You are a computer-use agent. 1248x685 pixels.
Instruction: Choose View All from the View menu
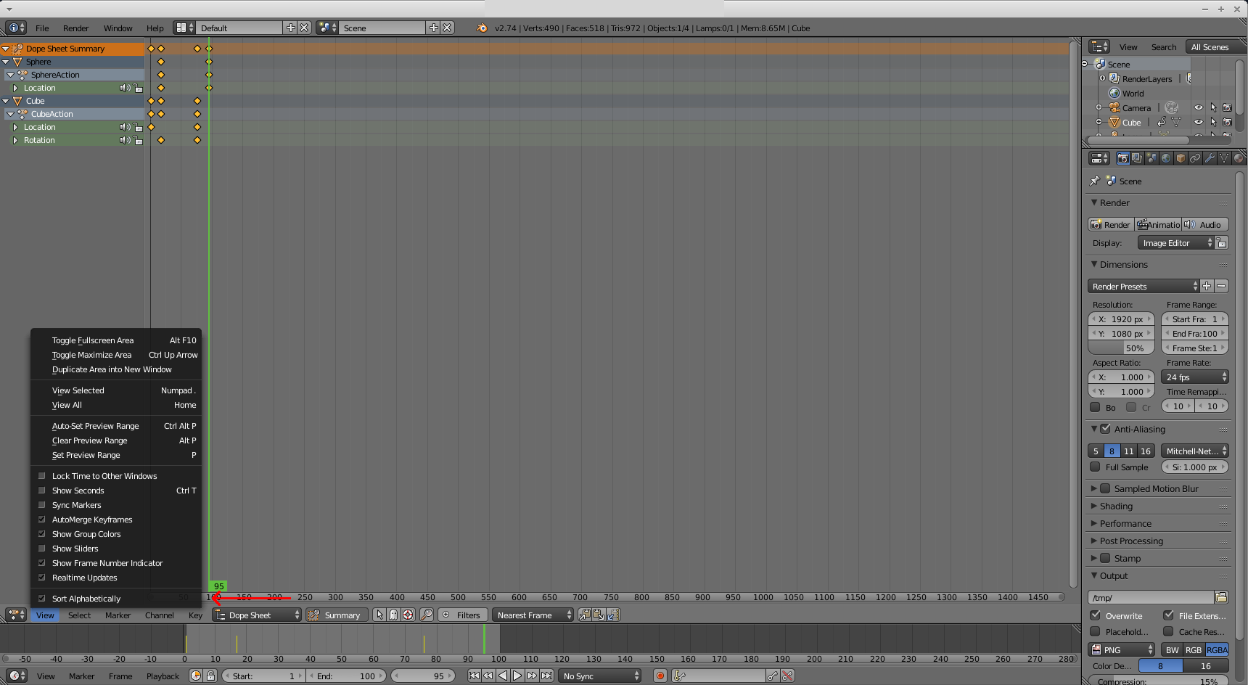pyautogui.click(x=116, y=405)
